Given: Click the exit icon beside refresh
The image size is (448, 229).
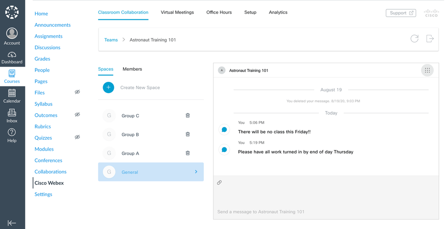Looking at the screenshot, I should point(430,39).
